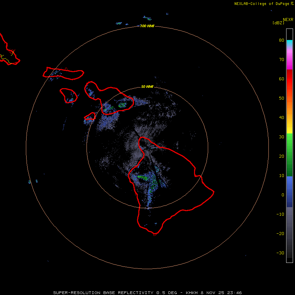The height and width of the screenshot is (295, 295).
Task: Click the -10 value on the dBZ scale
Action: [280, 214]
